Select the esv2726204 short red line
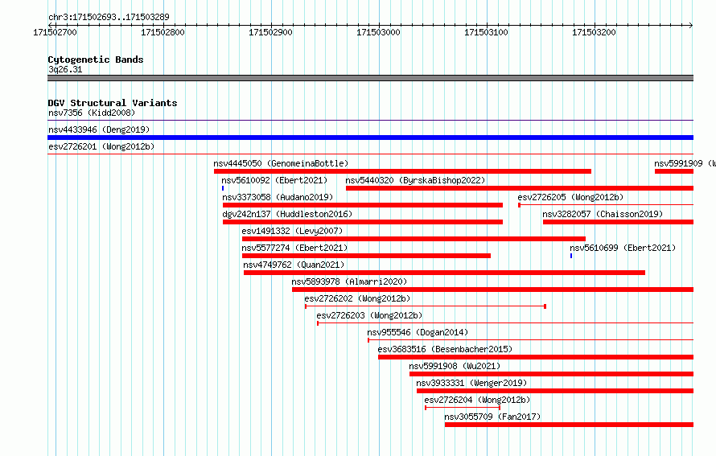This screenshot has width=716, height=456. (x=463, y=408)
